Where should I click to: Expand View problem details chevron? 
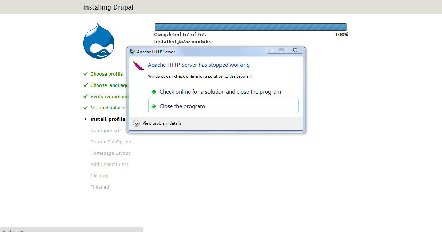(x=137, y=123)
